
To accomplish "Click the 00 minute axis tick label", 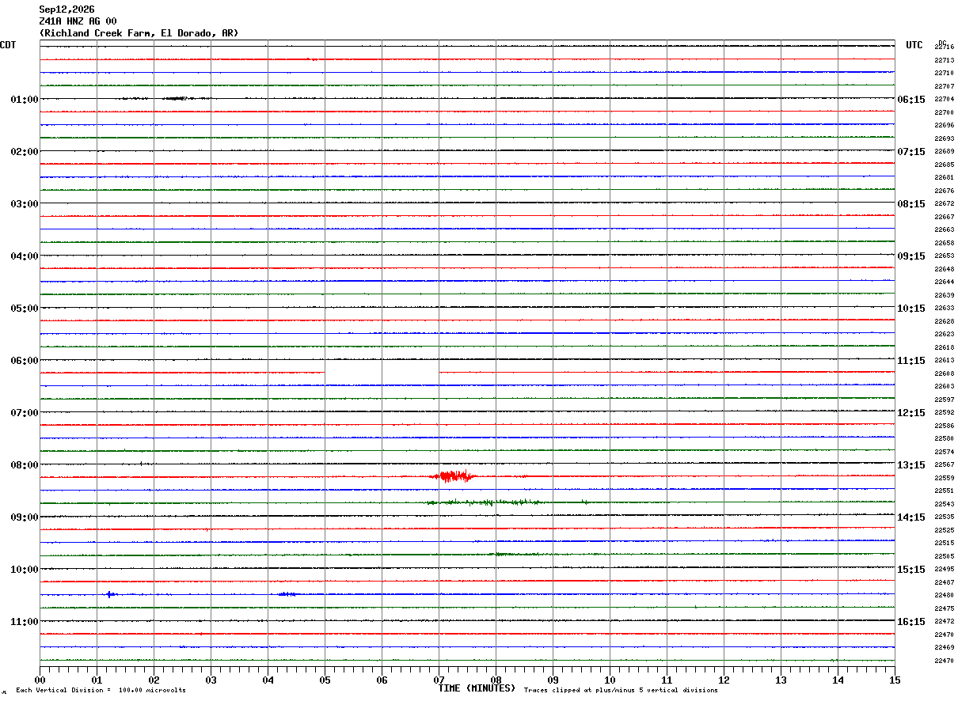I will coord(40,680).
